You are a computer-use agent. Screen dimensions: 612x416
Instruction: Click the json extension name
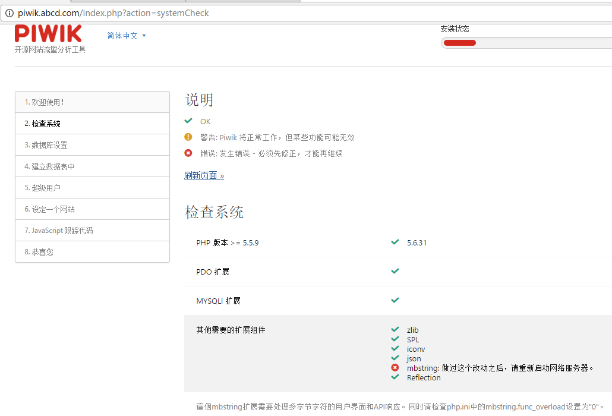pyautogui.click(x=414, y=359)
